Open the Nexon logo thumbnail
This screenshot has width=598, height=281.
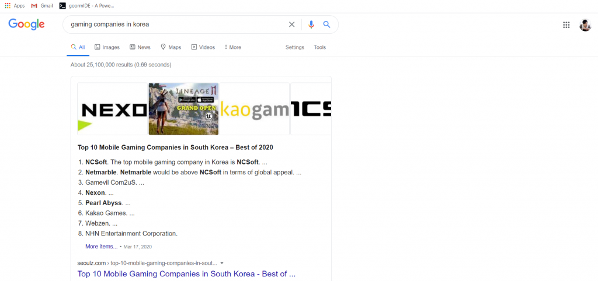coord(113,109)
